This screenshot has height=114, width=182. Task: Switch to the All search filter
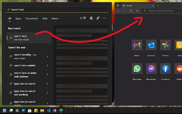[x=10, y=19]
